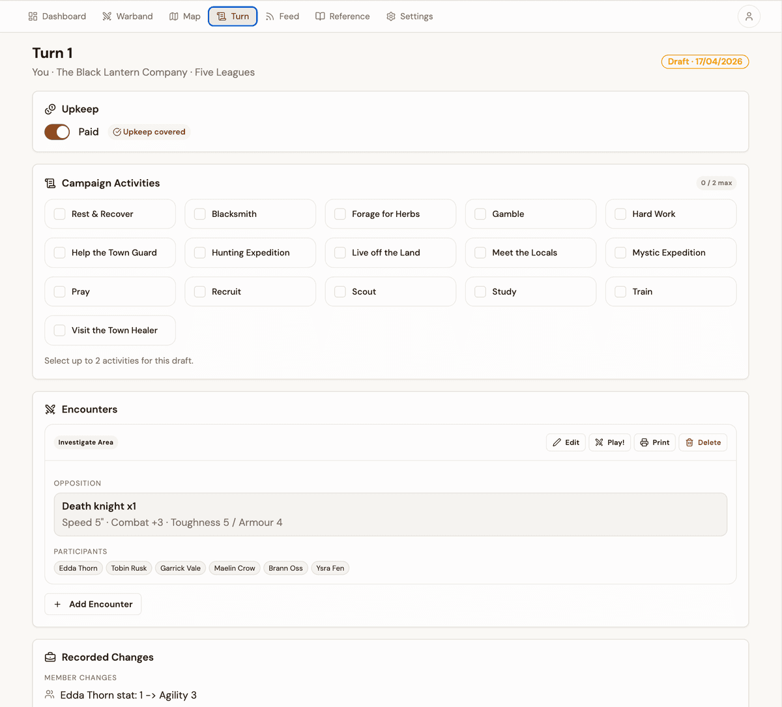
Task: Select the Turn tab
Action: (233, 16)
